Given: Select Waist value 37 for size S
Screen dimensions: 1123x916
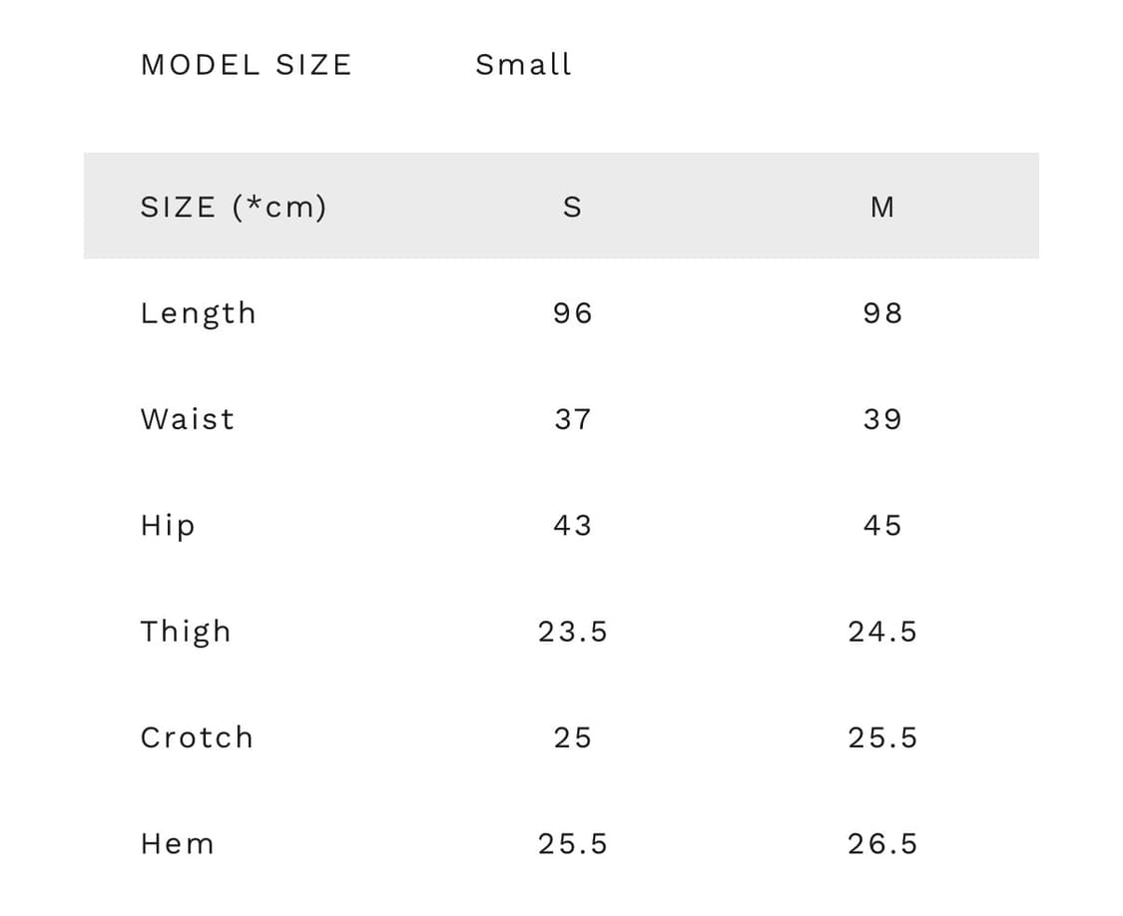Looking at the screenshot, I should pos(572,419).
